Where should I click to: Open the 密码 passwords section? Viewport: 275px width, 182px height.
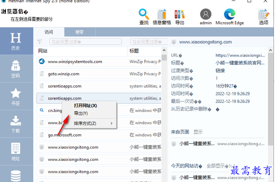pyautogui.click(x=16, y=69)
